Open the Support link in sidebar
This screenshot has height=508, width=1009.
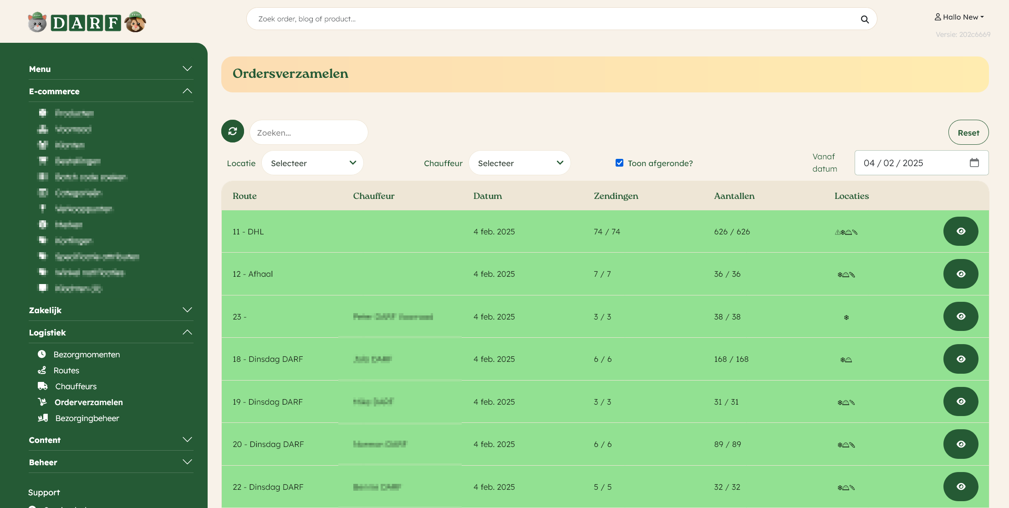click(x=44, y=492)
